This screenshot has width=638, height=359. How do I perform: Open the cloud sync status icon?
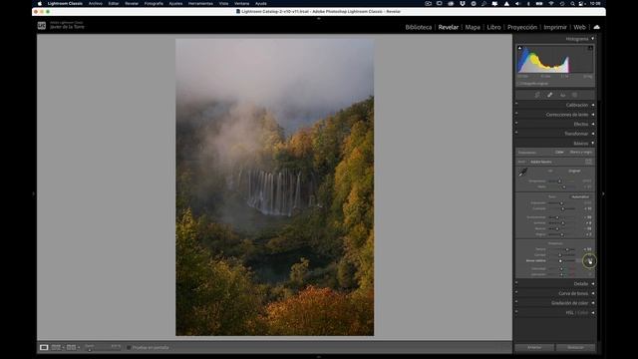[x=596, y=27]
